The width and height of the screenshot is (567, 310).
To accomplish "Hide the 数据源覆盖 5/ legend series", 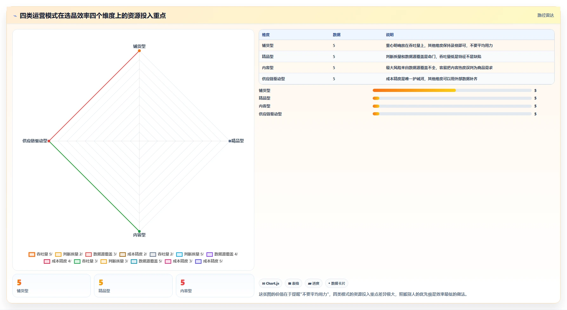I will coord(146,261).
